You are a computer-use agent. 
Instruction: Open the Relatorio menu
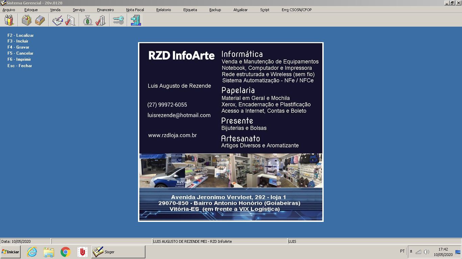(x=163, y=10)
